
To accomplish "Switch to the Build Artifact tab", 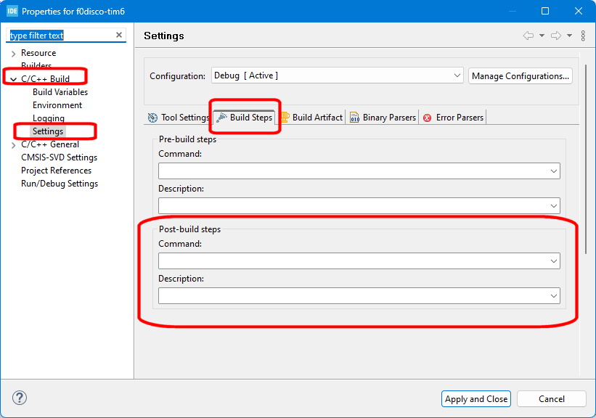I will click(x=311, y=118).
